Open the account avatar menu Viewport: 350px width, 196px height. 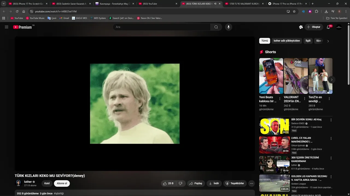click(339, 27)
